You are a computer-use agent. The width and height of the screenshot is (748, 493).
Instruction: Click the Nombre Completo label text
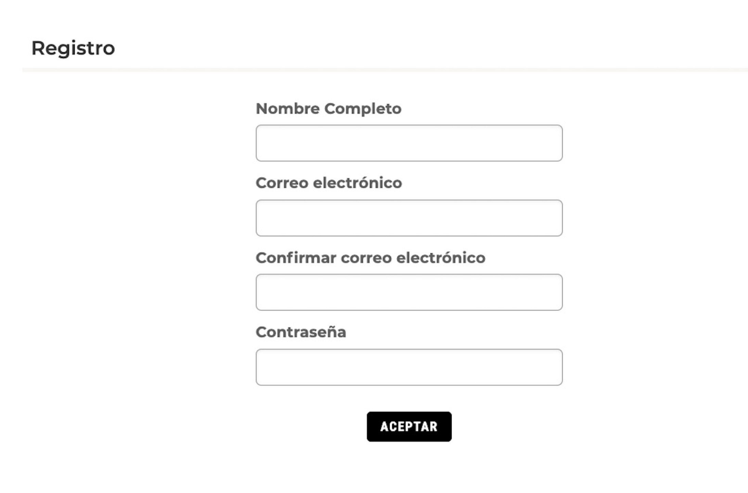(x=328, y=109)
